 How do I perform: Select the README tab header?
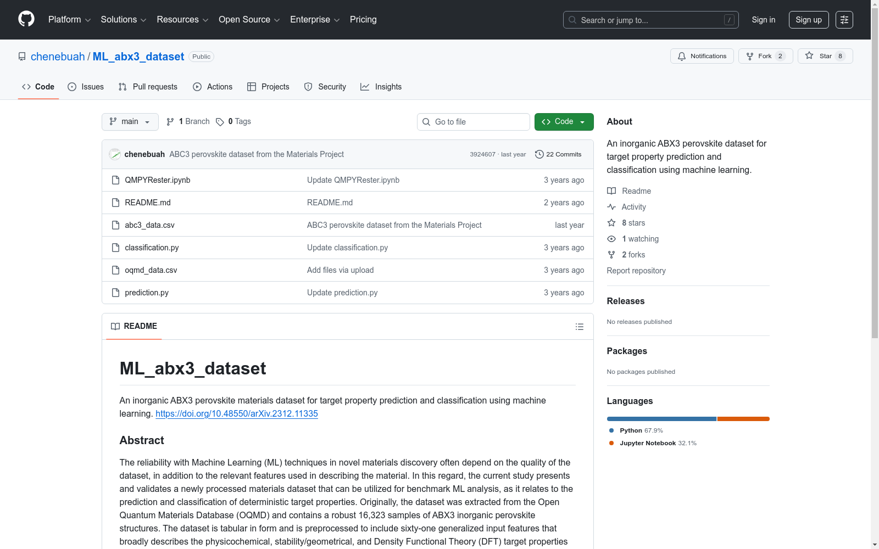133,326
